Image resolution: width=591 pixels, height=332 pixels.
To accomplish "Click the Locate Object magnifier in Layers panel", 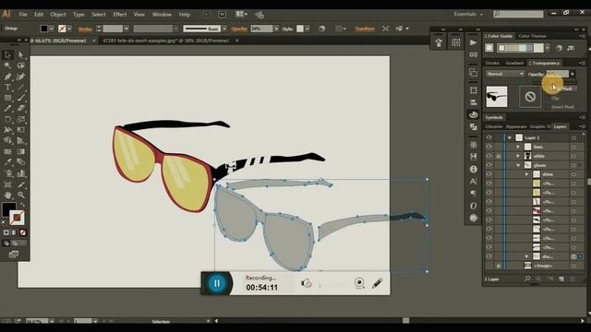I will coord(527,279).
